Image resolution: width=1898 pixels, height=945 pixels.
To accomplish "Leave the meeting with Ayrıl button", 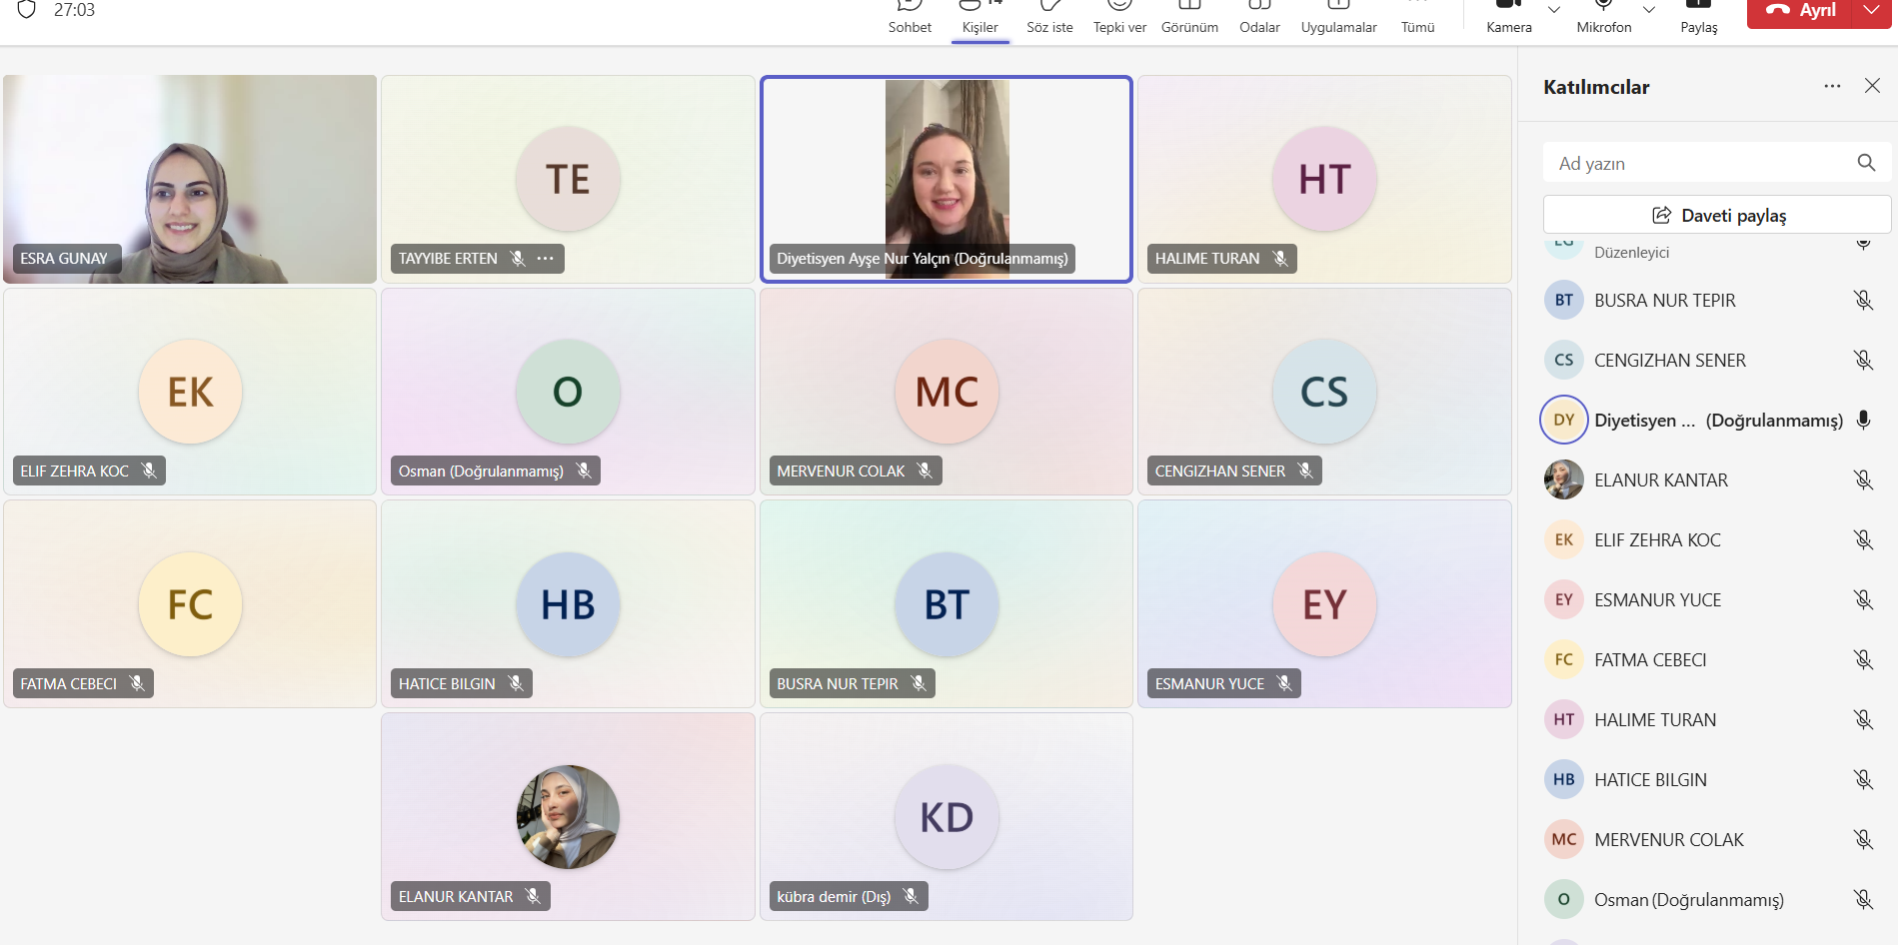I will point(1801,10).
